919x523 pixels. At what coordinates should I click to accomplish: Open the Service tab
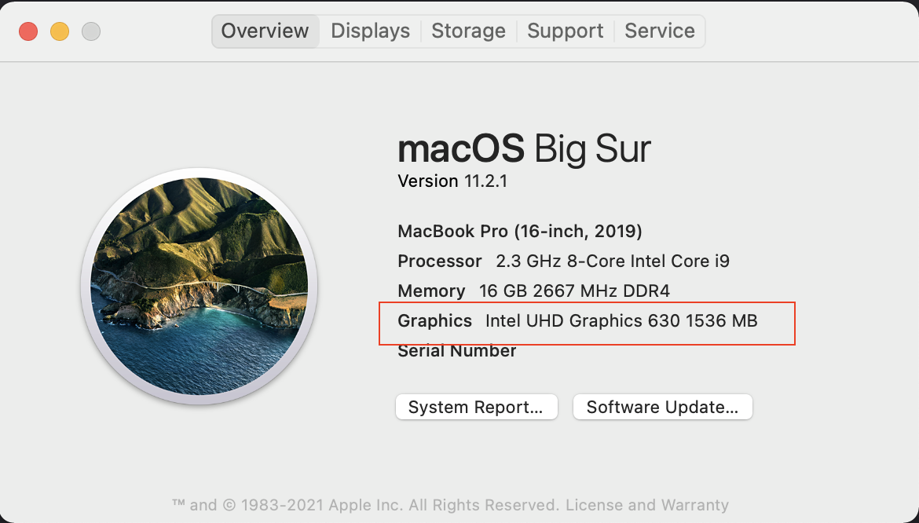tap(659, 31)
